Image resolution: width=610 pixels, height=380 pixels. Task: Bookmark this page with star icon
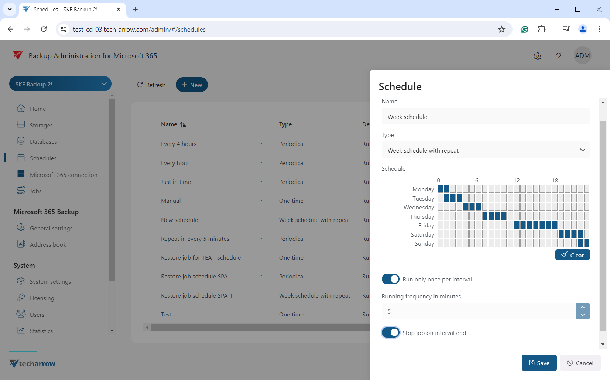click(x=501, y=30)
